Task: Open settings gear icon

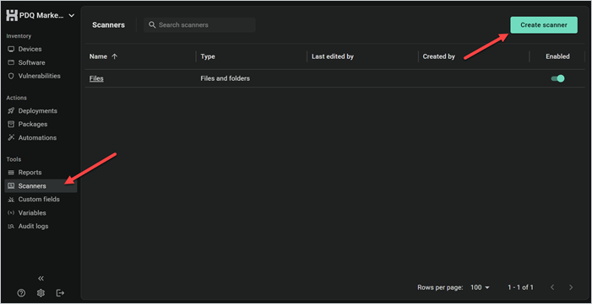Action: [x=41, y=293]
